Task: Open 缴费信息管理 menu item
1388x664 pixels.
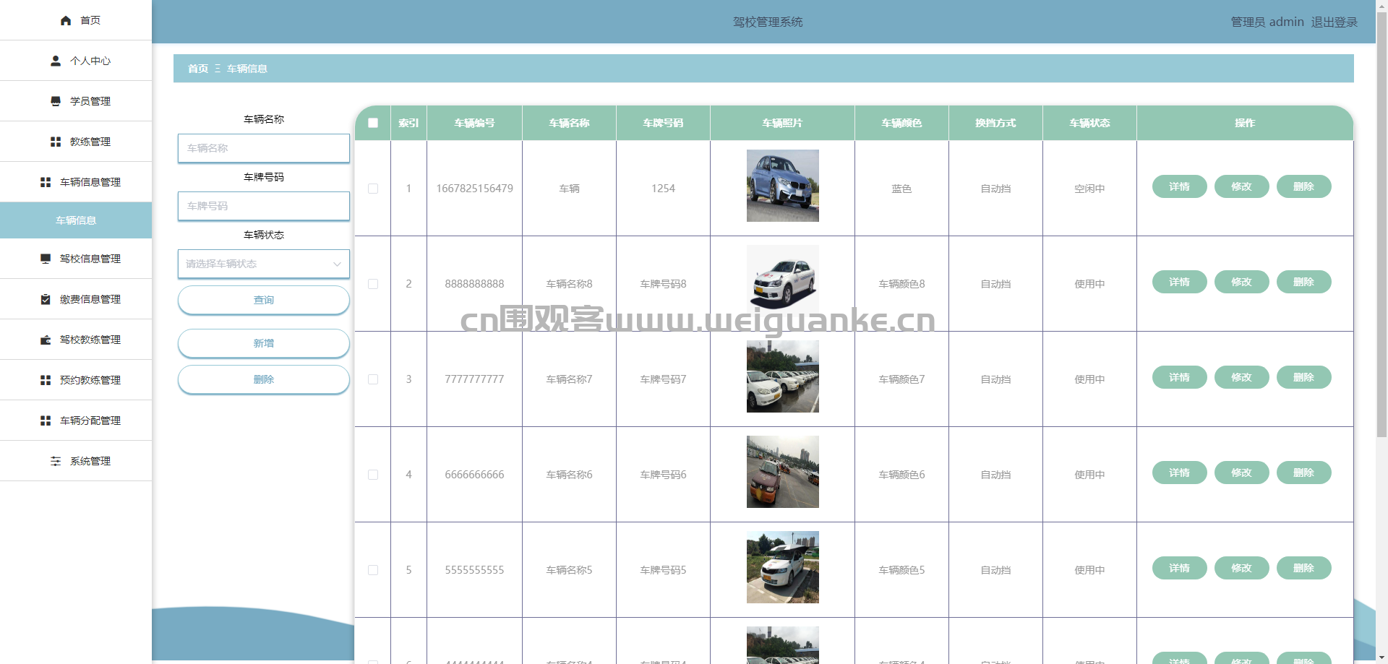Action: (x=76, y=299)
